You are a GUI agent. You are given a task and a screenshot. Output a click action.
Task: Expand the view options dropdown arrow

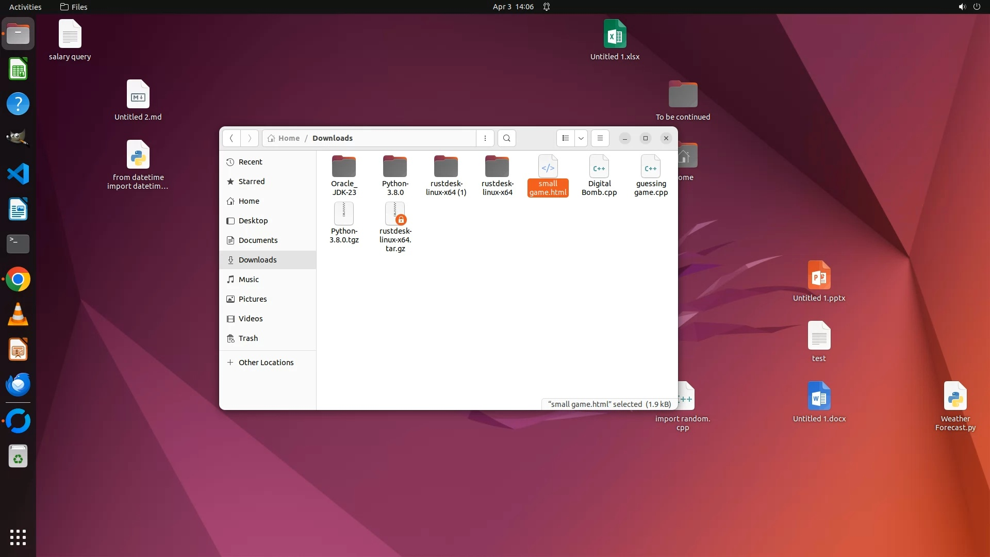point(581,138)
